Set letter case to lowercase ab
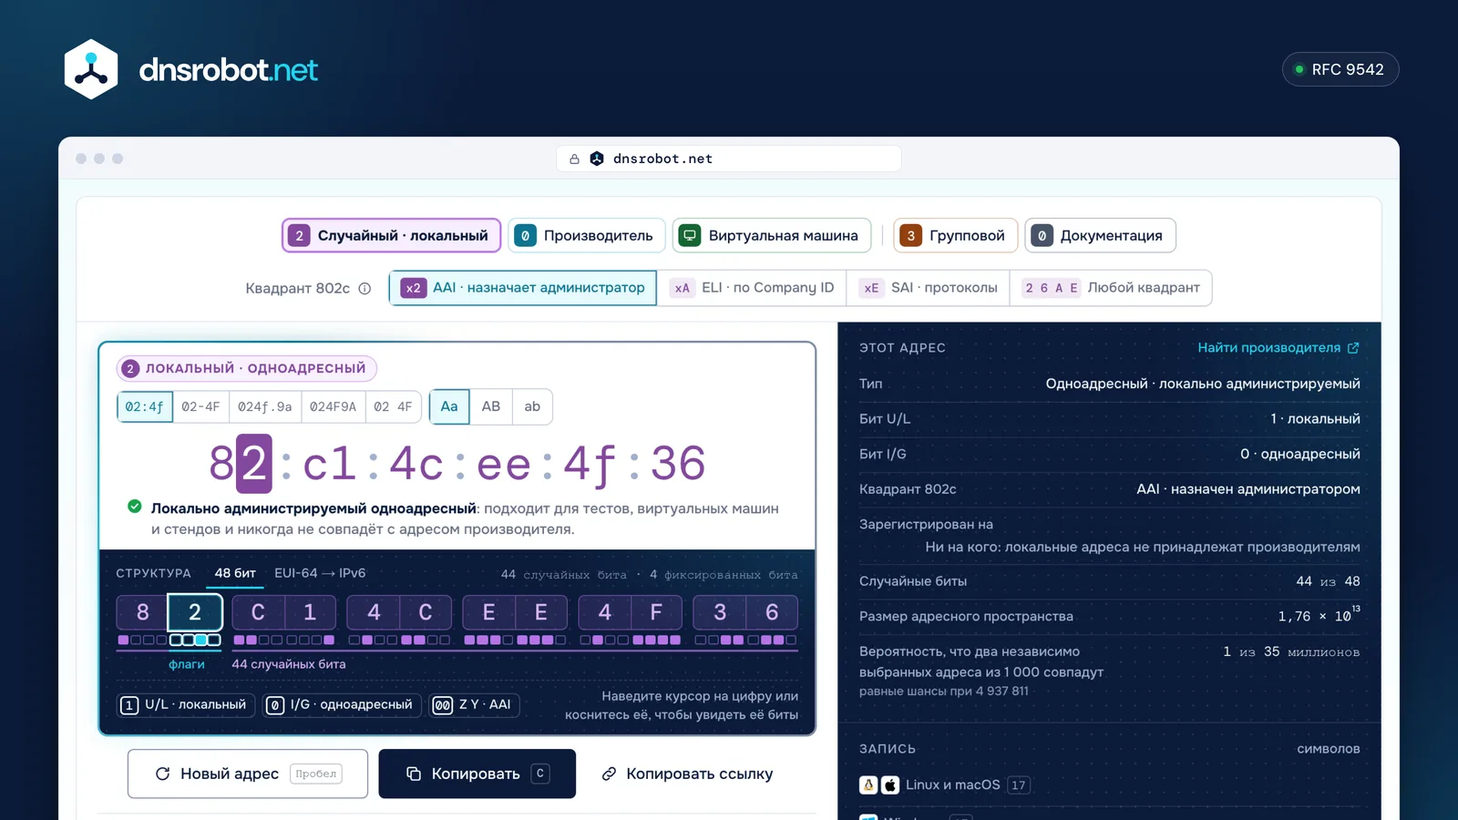 tap(532, 406)
